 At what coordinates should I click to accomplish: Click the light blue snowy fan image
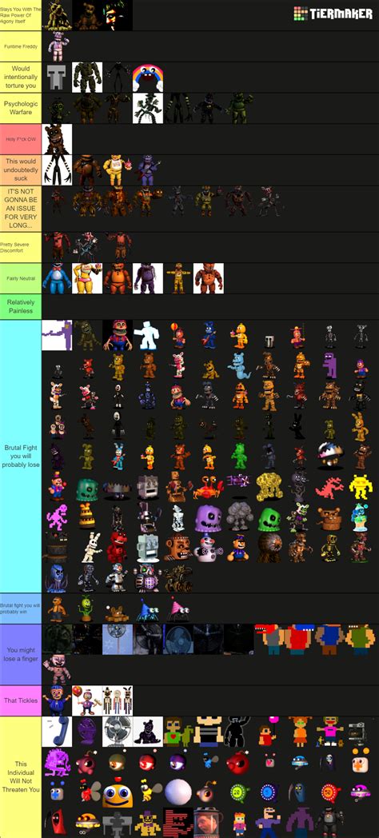[x=118, y=640]
